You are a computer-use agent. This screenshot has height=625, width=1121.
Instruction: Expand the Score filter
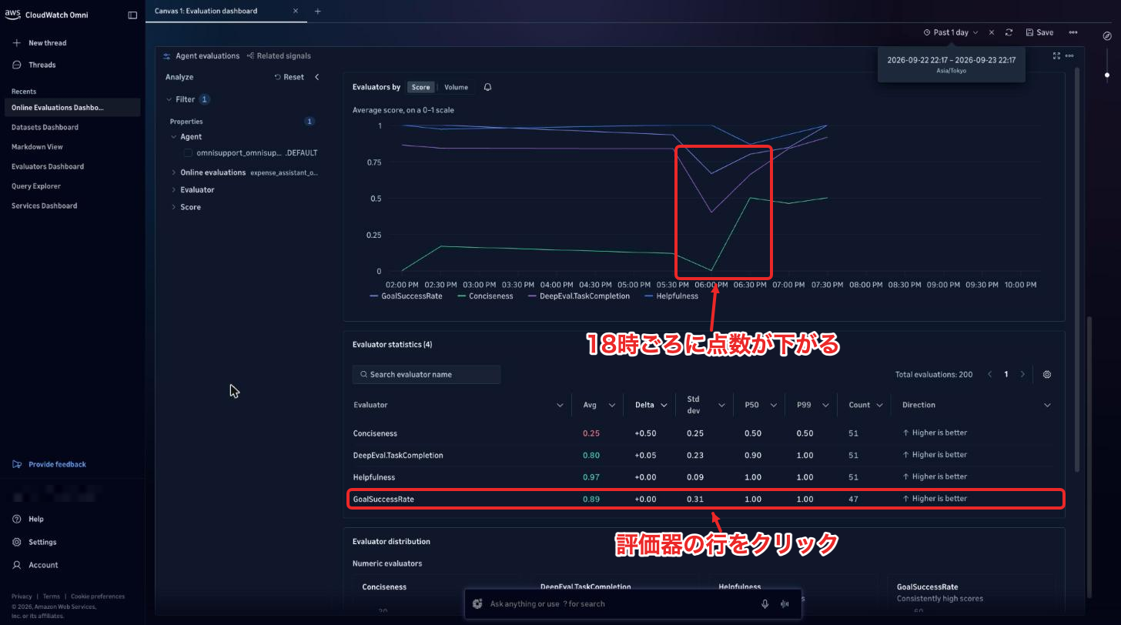[x=174, y=207]
